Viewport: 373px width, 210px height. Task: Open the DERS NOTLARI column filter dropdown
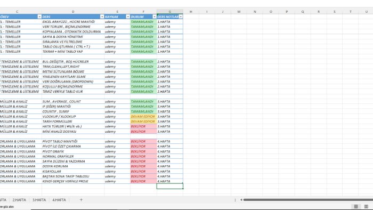point(181,17)
